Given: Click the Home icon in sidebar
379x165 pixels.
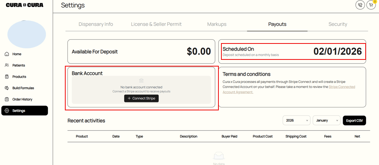Looking at the screenshot, I should click(x=7, y=54).
